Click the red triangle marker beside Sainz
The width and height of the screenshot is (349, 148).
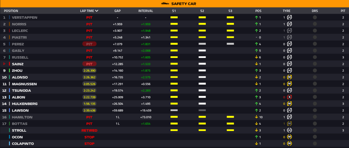[x=4, y=64]
